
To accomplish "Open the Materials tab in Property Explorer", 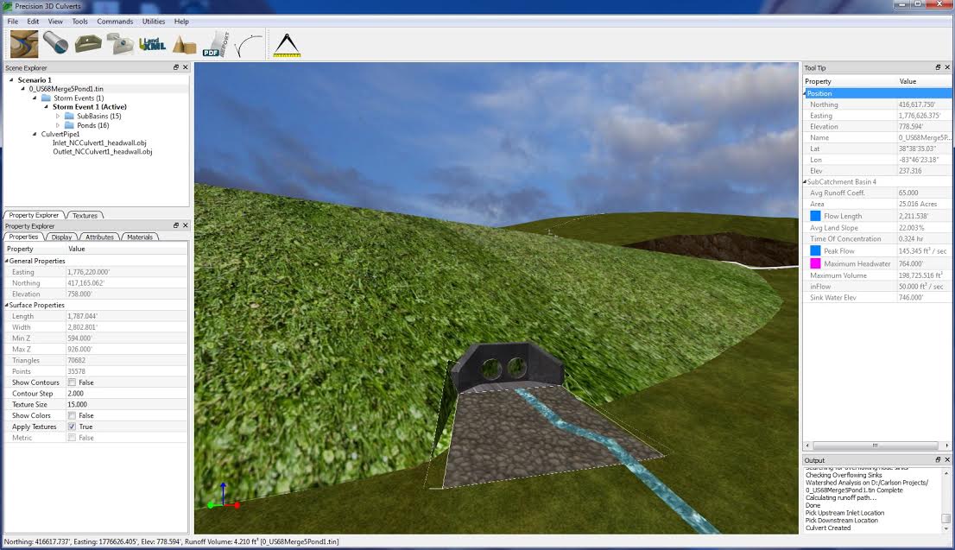I will (139, 237).
